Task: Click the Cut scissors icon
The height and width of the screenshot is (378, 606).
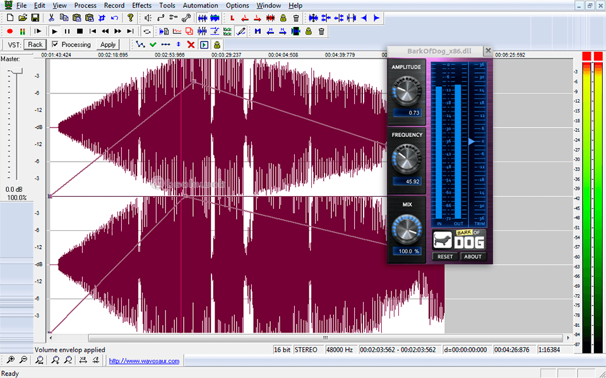Action: coord(51,17)
